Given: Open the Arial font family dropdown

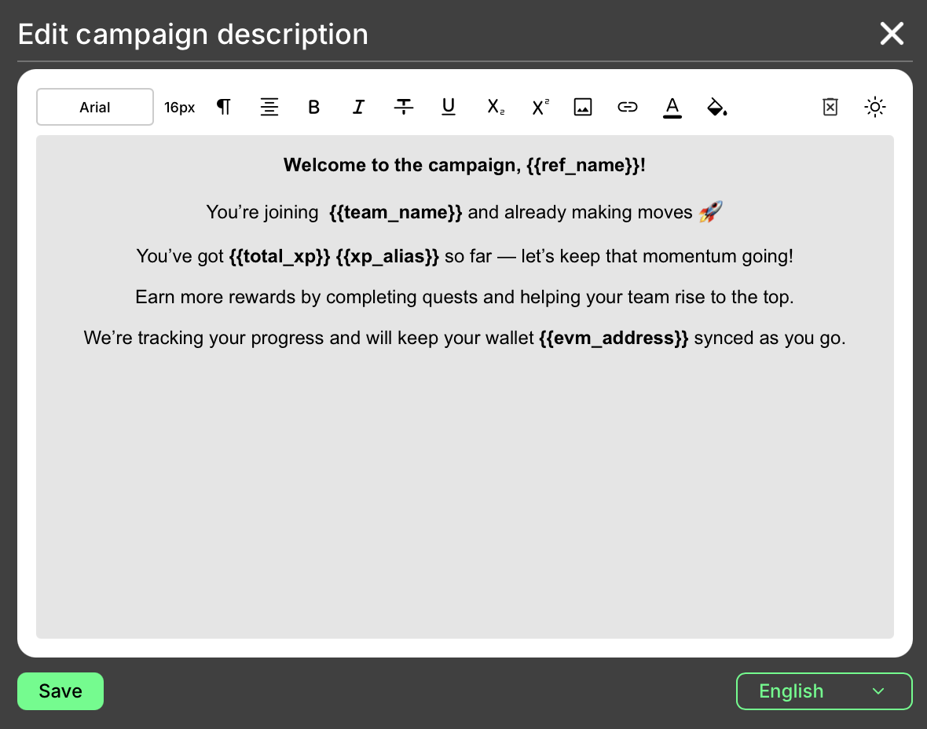Looking at the screenshot, I should pos(95,108).
